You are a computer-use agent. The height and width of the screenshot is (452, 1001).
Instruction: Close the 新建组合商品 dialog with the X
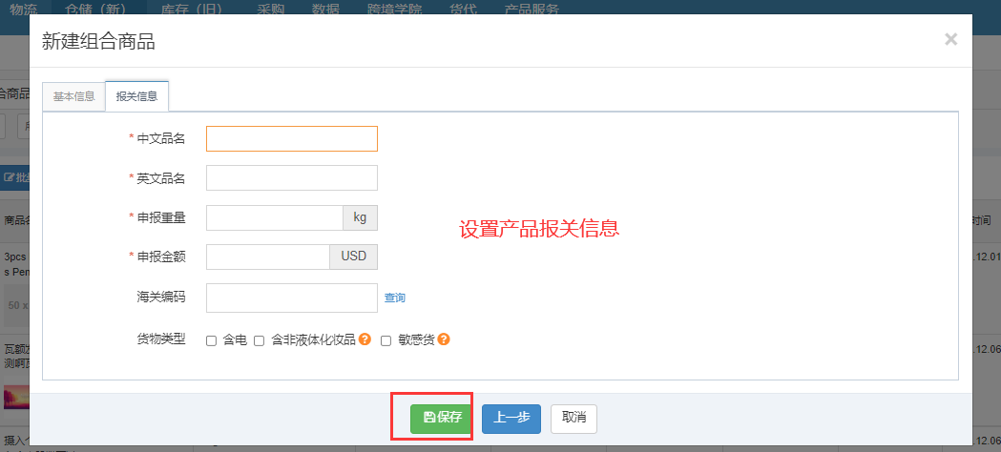click(x=950, y=39)
